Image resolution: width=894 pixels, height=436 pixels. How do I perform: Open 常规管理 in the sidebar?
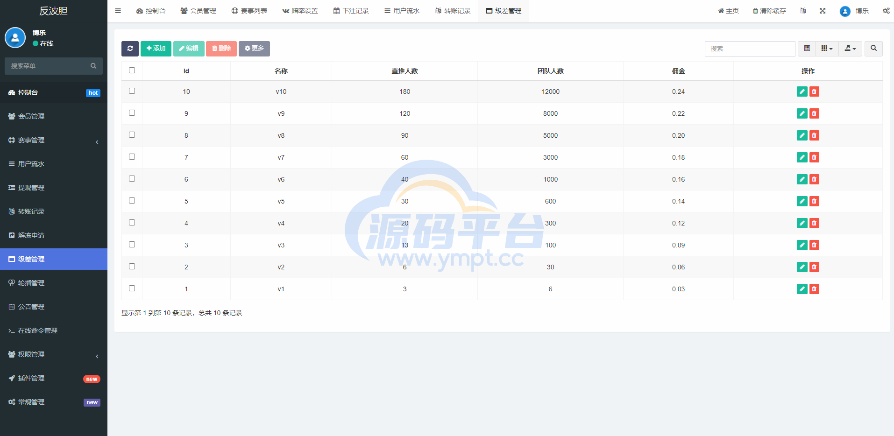(54, 402)
